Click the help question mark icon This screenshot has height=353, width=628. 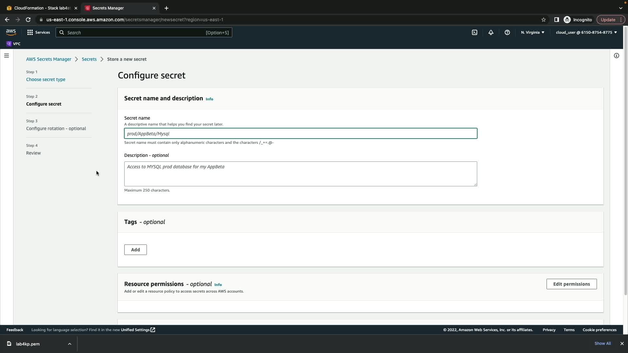coord(507,32)
